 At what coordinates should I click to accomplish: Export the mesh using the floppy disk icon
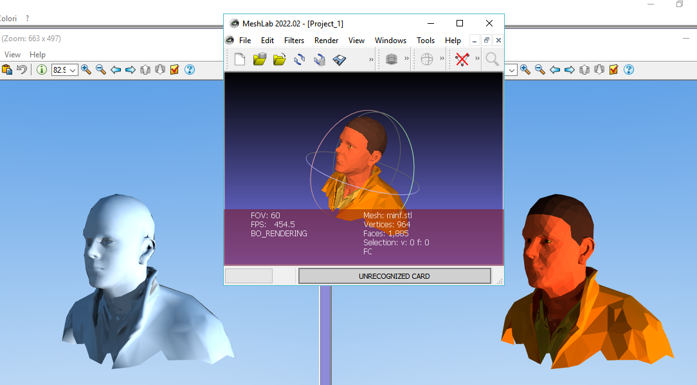click(339, 59)
